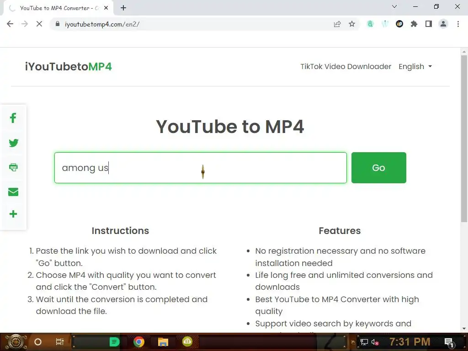Open Cortana circle on taskbar
Screen dimensions: 468x351
(38, 342)
